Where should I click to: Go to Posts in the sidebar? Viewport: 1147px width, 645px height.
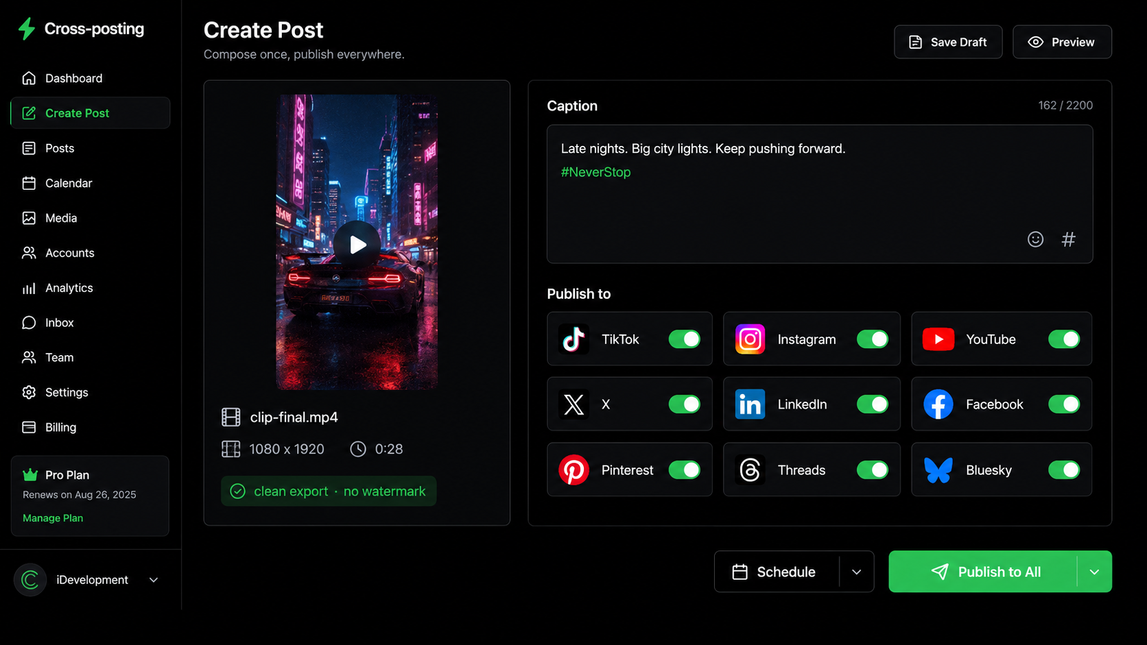point(90,148)
